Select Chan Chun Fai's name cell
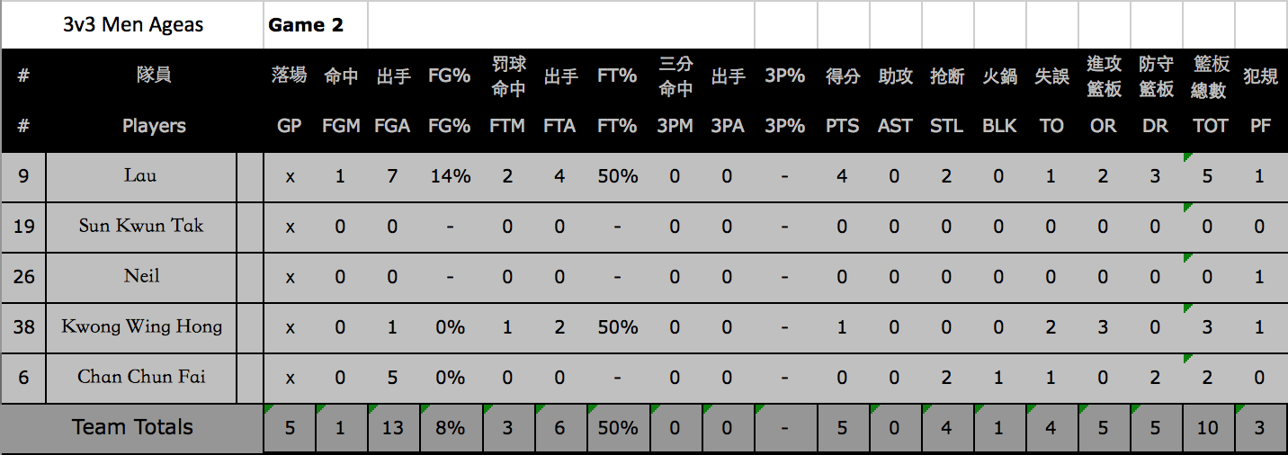Screen dimensions: 1288x455 (140, 379)
